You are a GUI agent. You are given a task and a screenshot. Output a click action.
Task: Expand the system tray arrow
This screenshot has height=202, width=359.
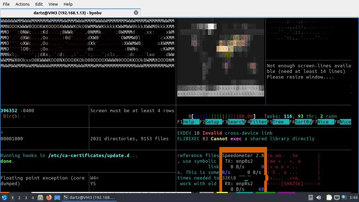[310, 198]
